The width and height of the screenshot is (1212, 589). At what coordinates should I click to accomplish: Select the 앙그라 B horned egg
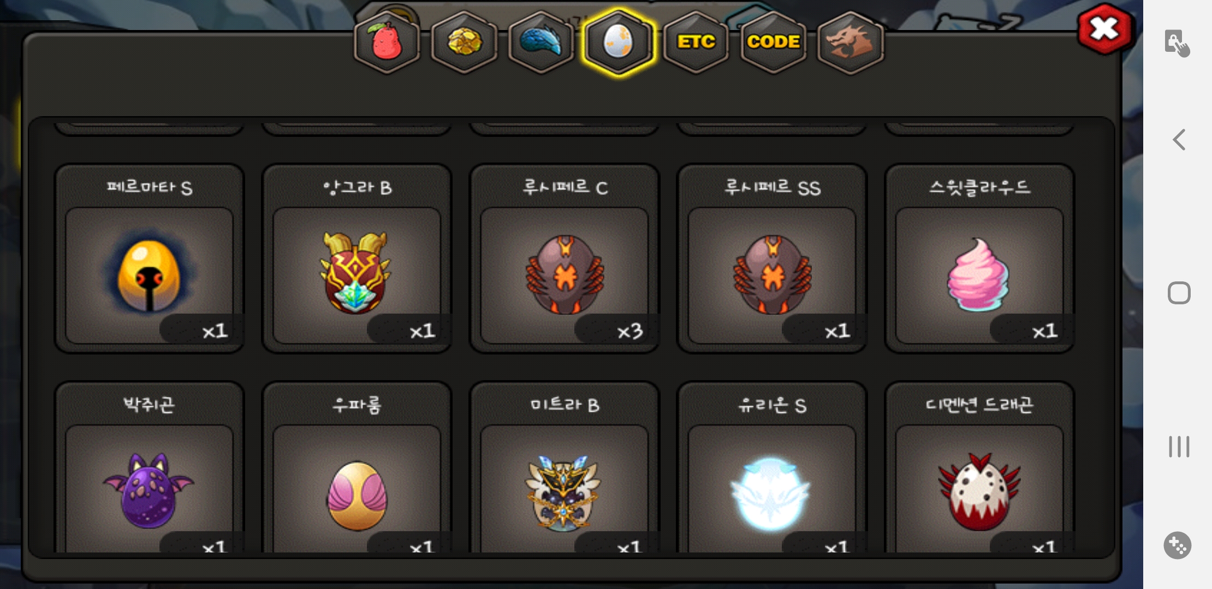357,259
